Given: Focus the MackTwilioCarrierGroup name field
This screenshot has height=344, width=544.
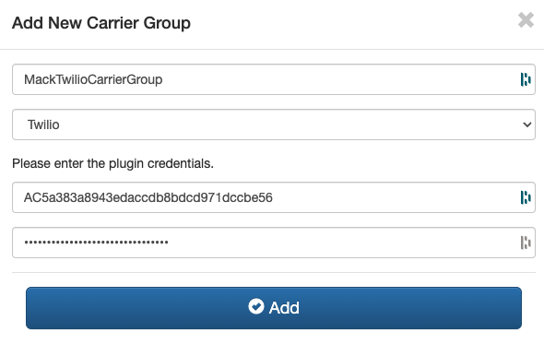Looking at the screenshot, I should click(274, 79).
